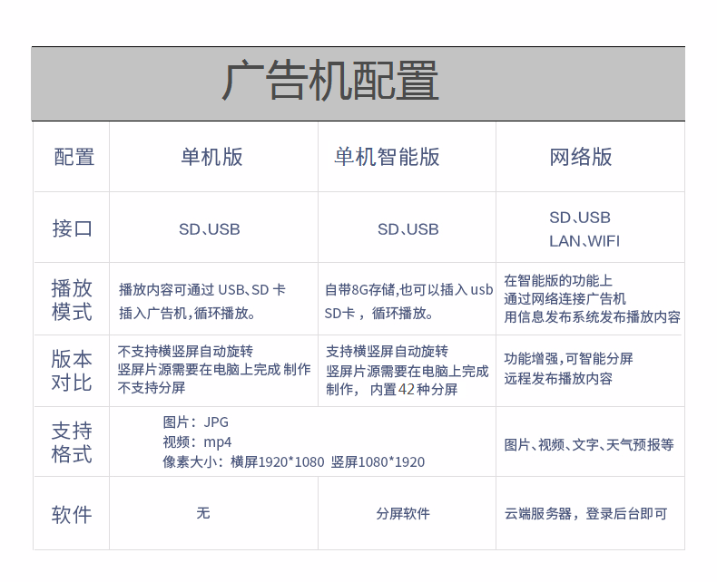
Task: Click the 版本对比 row label
Action: pos(72,371)
